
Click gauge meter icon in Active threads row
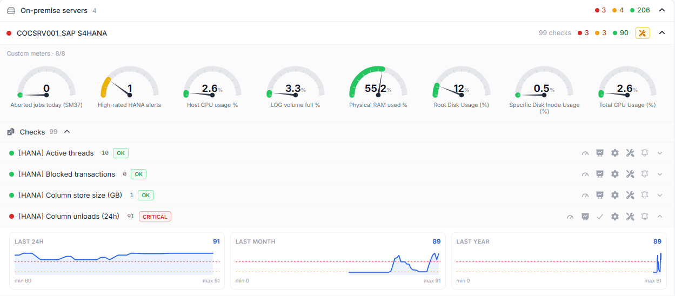coord(585,153)
